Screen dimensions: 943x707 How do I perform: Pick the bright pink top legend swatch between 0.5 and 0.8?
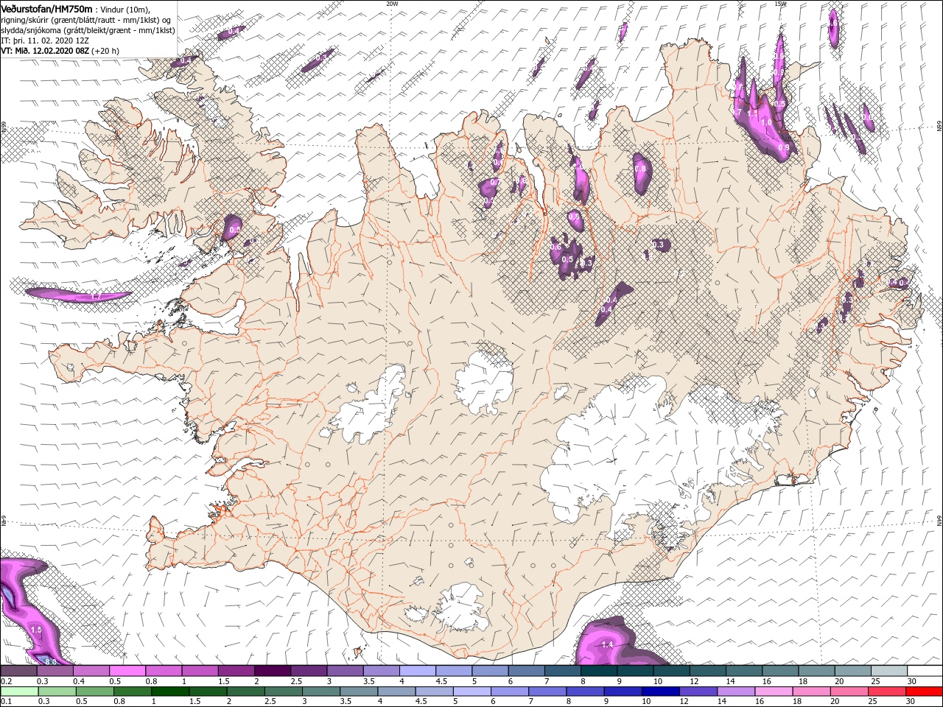[x=127, y=671]
